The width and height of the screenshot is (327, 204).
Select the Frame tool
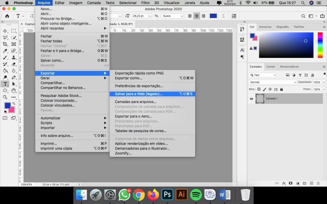(x=13, y=44)
